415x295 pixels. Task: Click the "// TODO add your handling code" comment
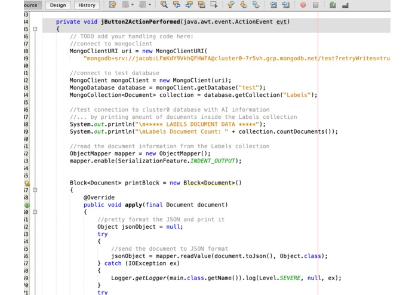click(131, 36)
